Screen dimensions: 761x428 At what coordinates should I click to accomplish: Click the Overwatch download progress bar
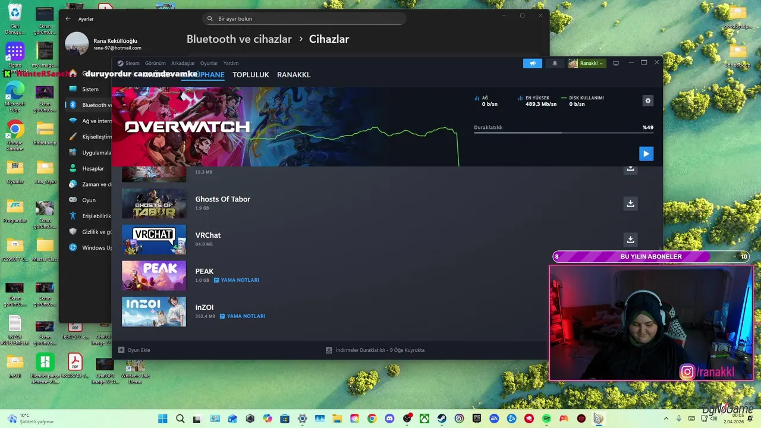(x=564, y=133)
